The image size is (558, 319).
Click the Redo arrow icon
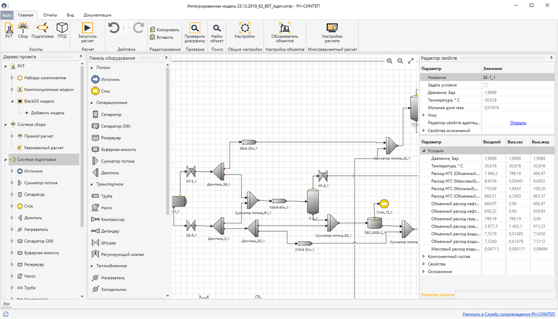point(138,28)
